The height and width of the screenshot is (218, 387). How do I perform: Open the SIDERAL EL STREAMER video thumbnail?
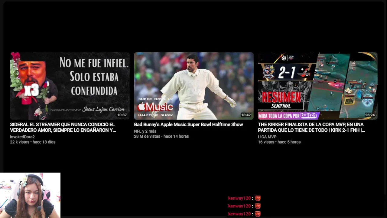tap(70, 86)
